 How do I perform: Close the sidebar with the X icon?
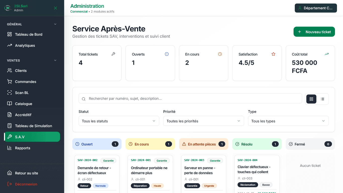55,8
